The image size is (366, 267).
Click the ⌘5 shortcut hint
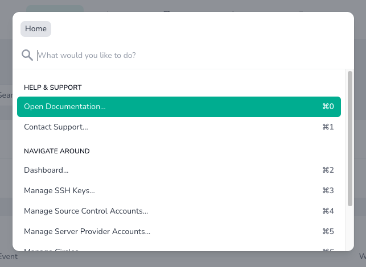click(x=328, y=232)
